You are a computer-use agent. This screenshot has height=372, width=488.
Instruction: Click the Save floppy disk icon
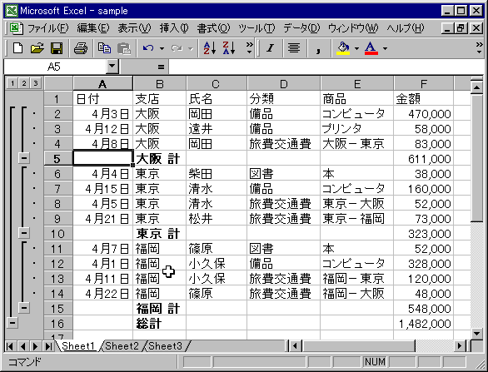pos(57,48)
